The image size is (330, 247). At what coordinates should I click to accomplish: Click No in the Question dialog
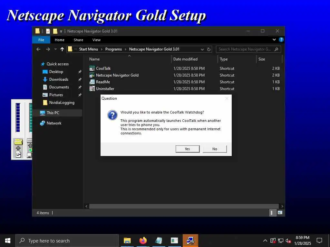[x=215, y=149]
